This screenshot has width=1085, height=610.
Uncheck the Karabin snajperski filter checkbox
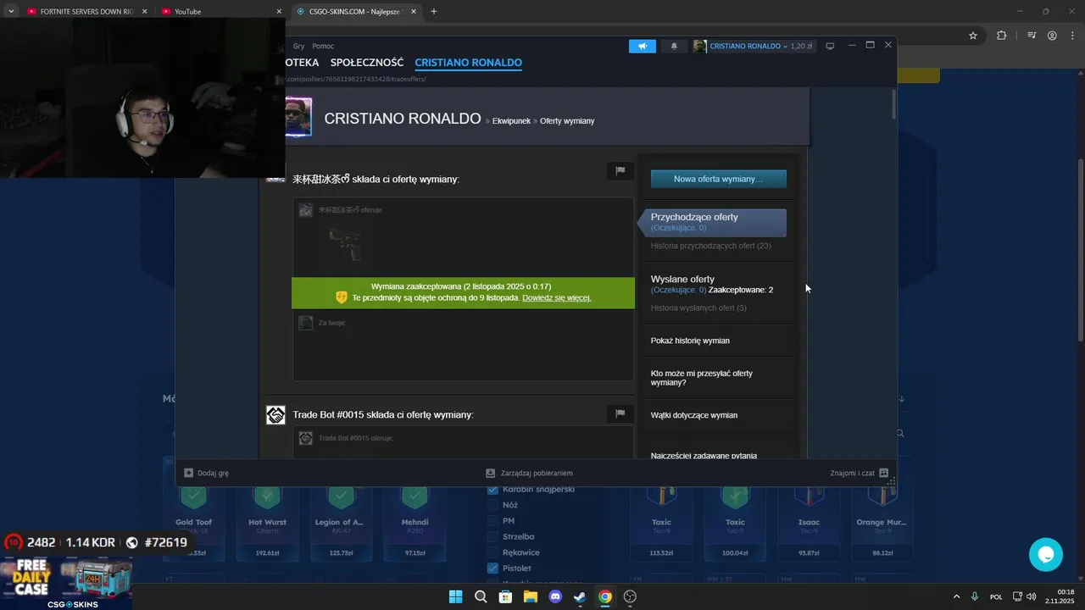pos(492,490)
